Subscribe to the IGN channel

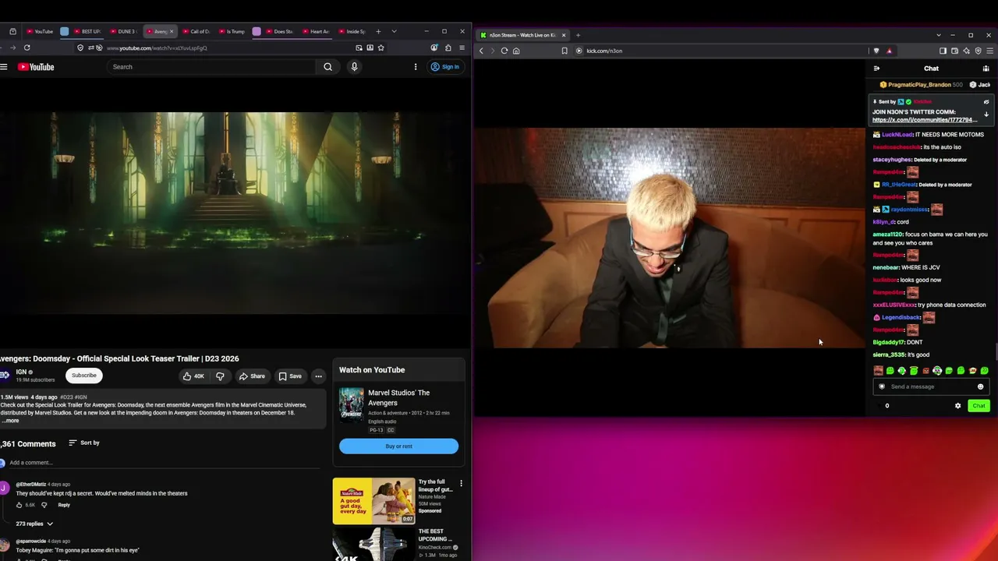[x=84, y=376]
